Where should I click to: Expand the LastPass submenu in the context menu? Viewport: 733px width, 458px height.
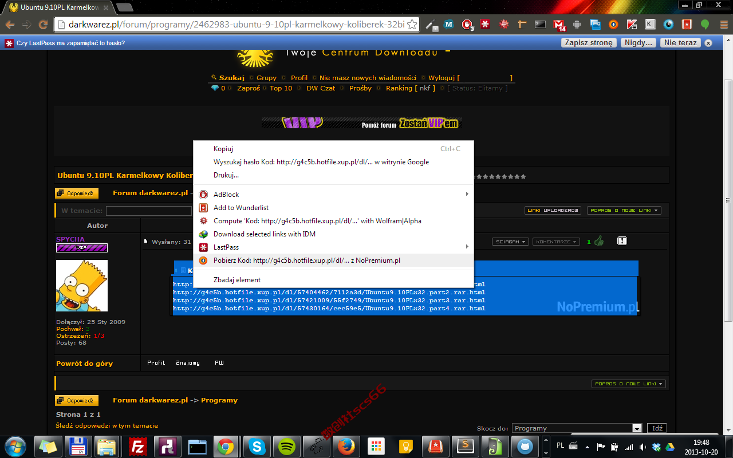(333, 247)
